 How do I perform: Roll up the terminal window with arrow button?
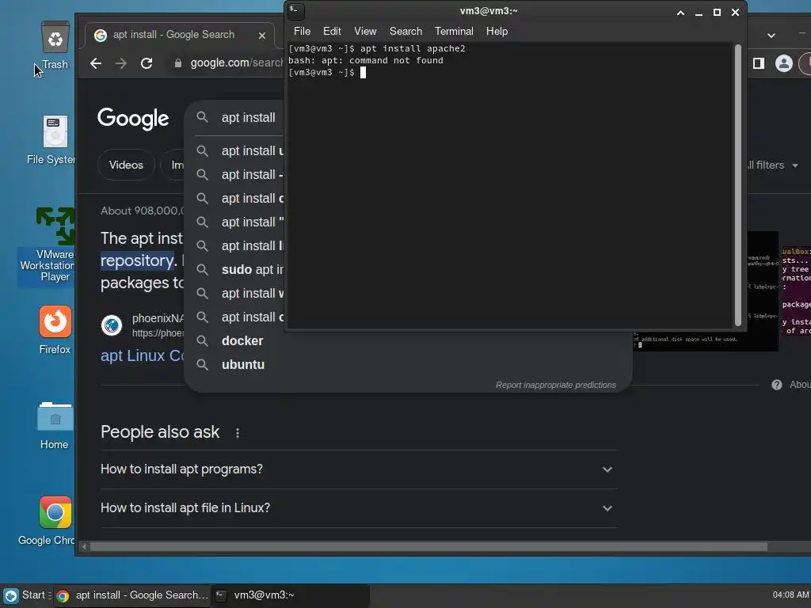pyautogui.click(x=680, y=13)
